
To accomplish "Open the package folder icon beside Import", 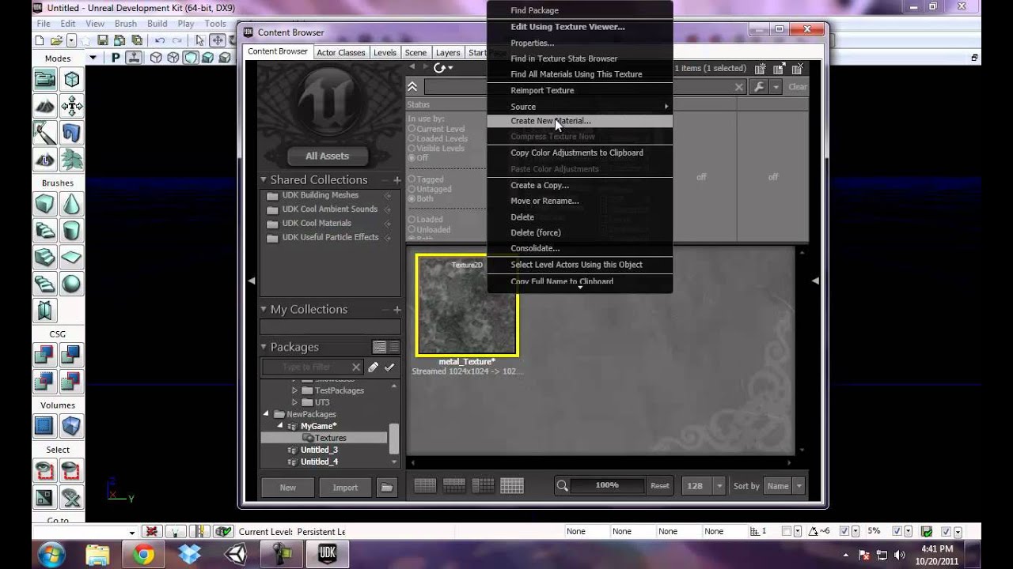I will coord(386,488).
